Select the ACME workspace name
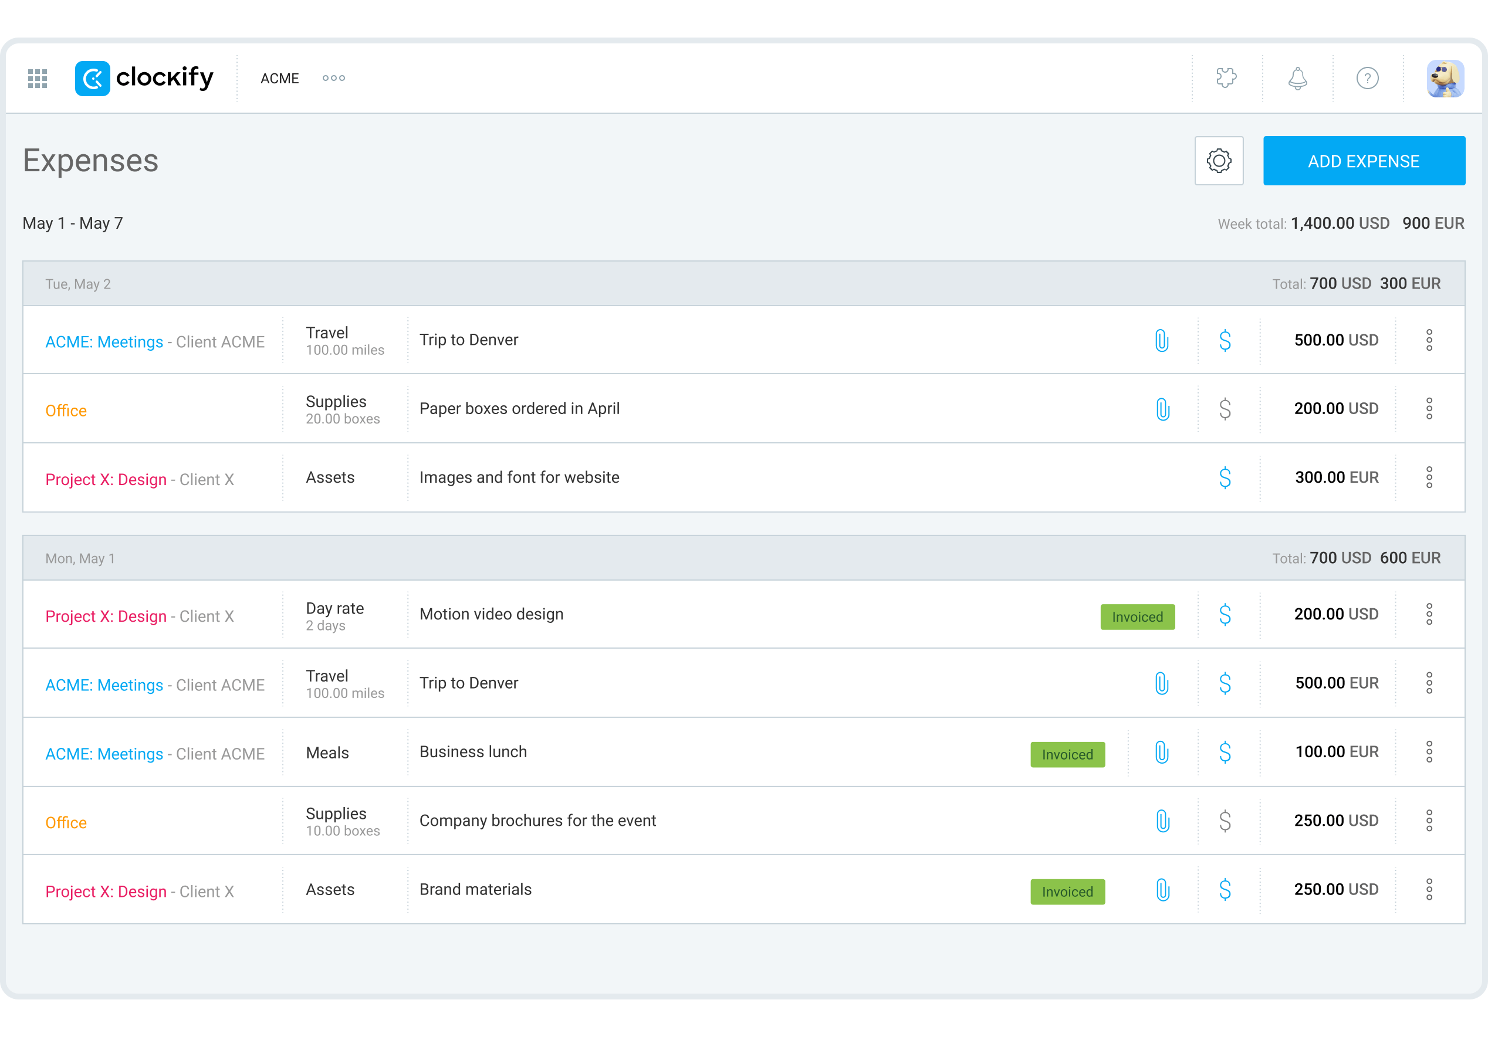The image size is (1488, 1037). [279, 79]
